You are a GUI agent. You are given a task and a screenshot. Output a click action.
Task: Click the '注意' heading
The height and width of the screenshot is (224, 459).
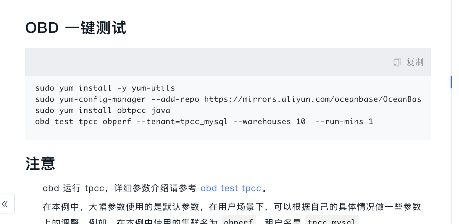pos(40,164)
